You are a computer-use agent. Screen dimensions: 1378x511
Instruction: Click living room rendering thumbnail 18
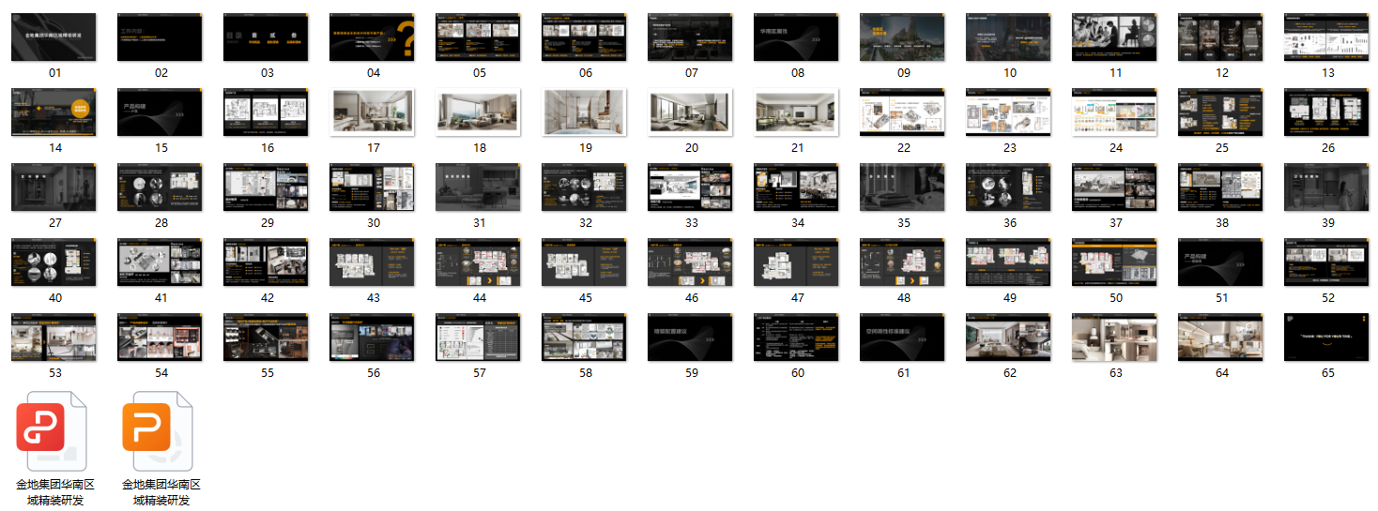478,113
